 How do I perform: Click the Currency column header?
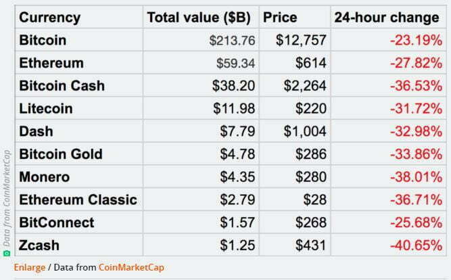tap(50, 18)
